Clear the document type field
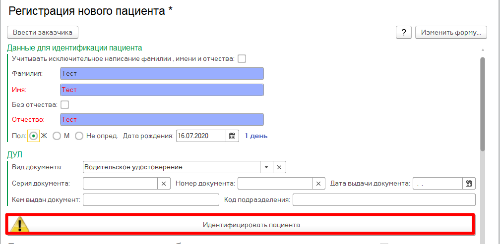 (279, 167)
